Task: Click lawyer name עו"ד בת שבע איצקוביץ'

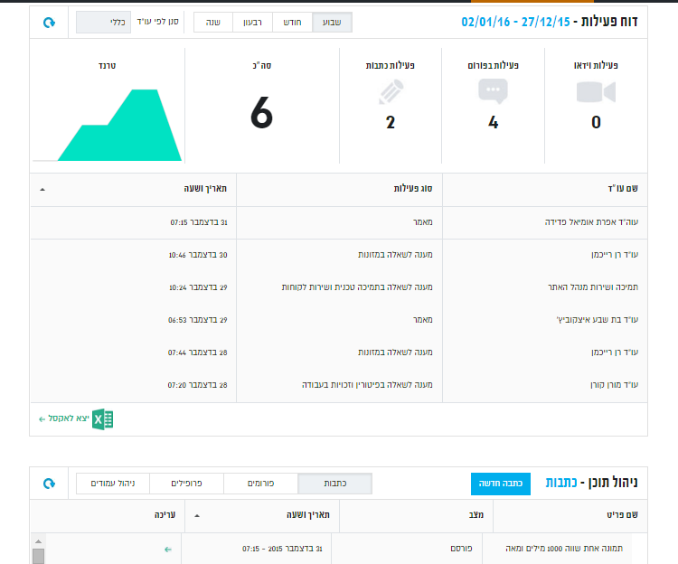Action: [598, 320]
